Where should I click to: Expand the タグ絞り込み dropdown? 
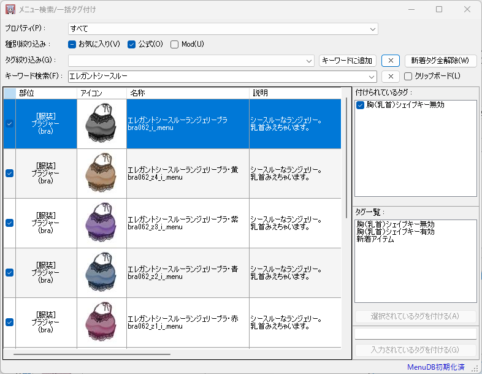pyautogui.click(x=309, y=61)
